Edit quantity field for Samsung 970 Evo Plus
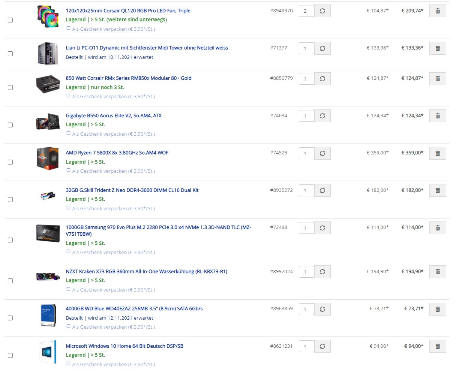Viewport: 456px width, 374px height. pyautogui.click(x=306, y=228)
